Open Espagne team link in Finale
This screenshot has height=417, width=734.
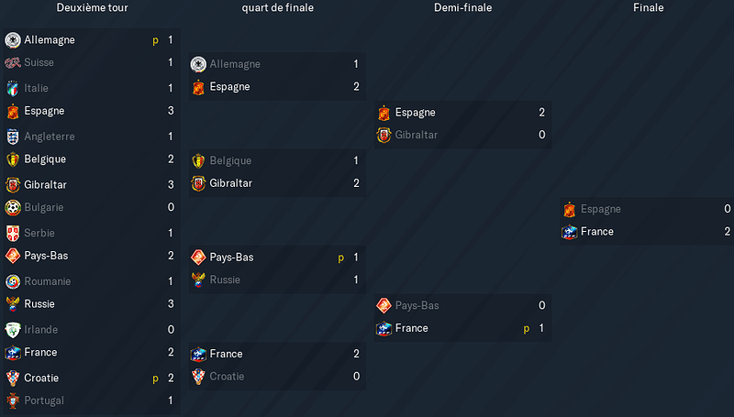(x=601, y=209)
